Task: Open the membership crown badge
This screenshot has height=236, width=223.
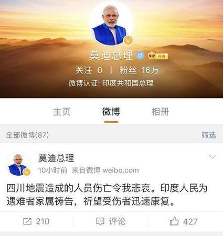Action: 157,56
